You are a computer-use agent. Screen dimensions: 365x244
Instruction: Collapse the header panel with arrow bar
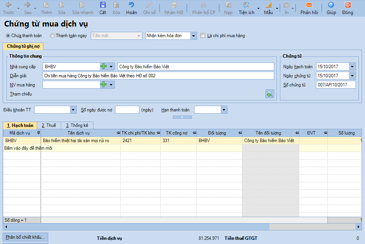pos(182,117)
